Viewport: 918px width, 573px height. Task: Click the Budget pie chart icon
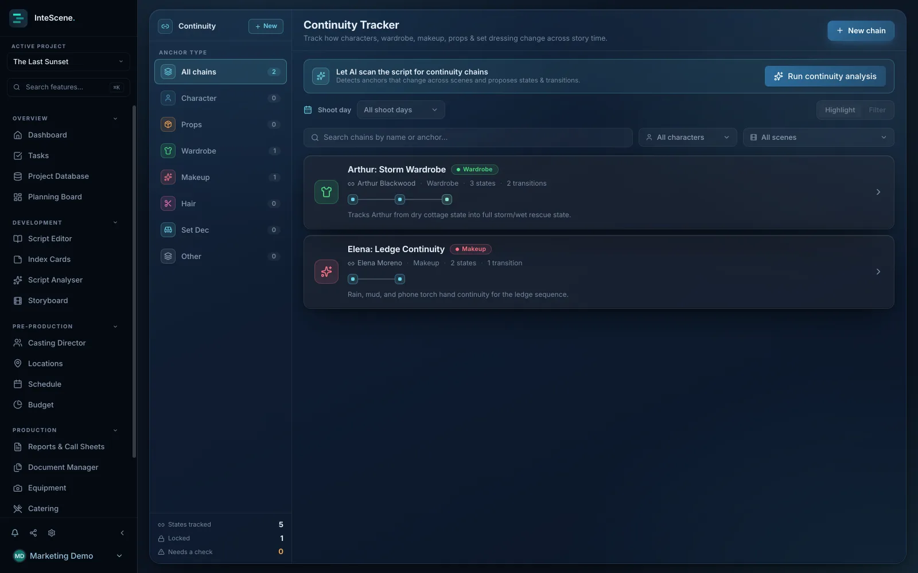click(18, 405)
